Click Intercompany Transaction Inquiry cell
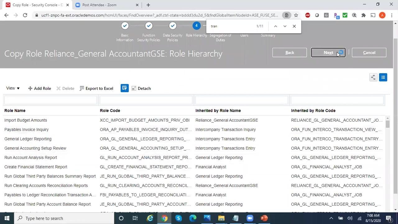 pos(226,129)
